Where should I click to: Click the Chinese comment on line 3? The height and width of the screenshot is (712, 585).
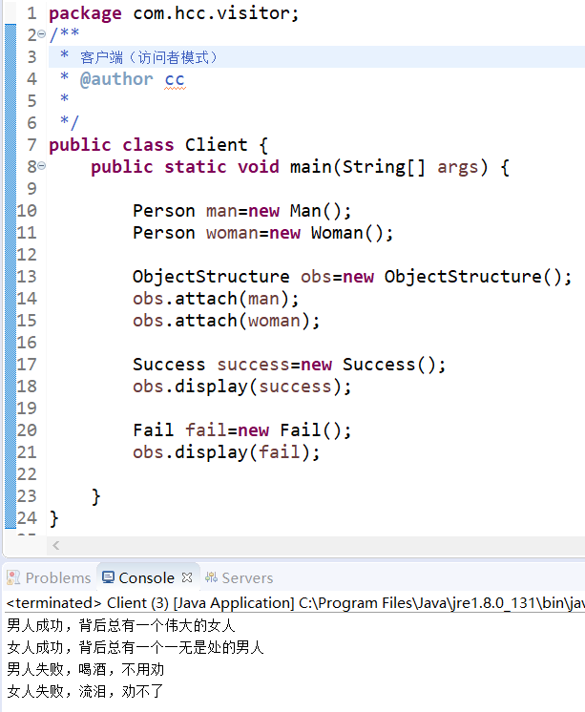point(149,57)
